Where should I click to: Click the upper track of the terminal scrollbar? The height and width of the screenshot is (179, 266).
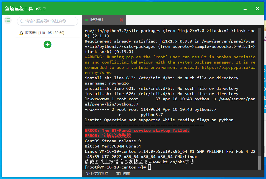pyautogui.click(x=259, y=83)
